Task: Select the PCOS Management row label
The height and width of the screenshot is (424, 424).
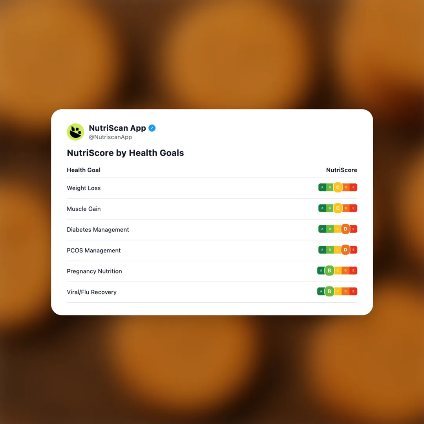Action: [x=94, y=250]
